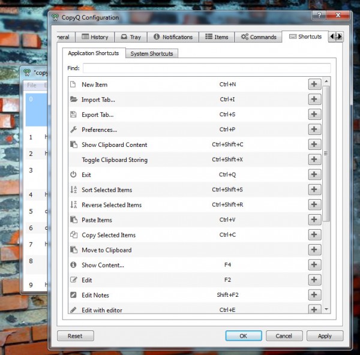Click the Toggle Clipboard Storing row label
This screenshot has height=355, width=360.
115,160
